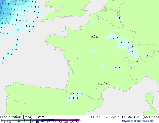The height and width of the screenshot is (123, 159).
Task: Pick legend swatch between 5 and 10
Action: [27, 120]
